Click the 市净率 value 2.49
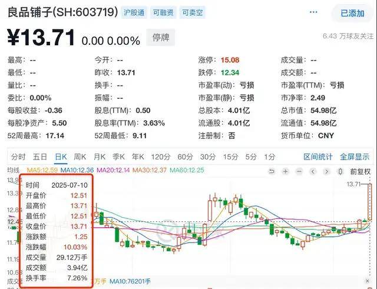Screen dimensions: 377x289 (318, 98)
